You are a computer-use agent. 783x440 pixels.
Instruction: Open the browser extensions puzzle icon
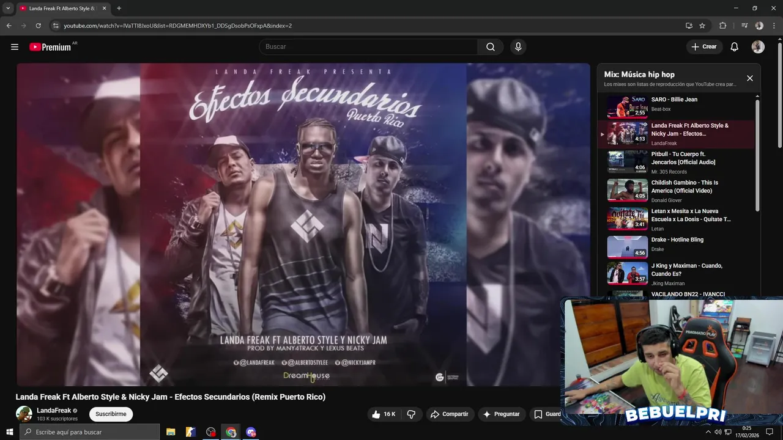tap(723, 26)
